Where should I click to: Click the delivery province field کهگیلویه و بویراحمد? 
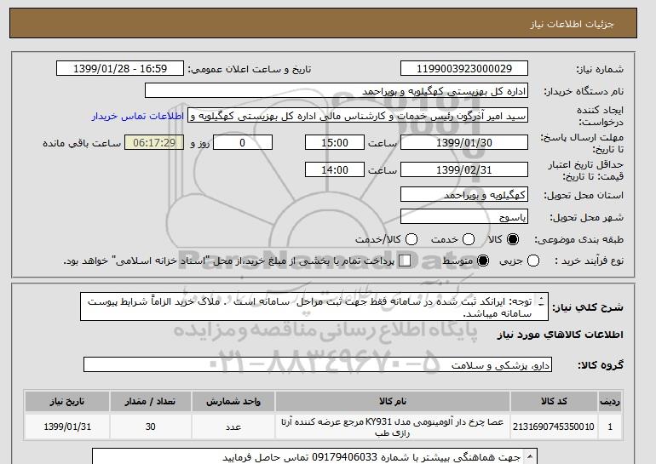(464, 194)
